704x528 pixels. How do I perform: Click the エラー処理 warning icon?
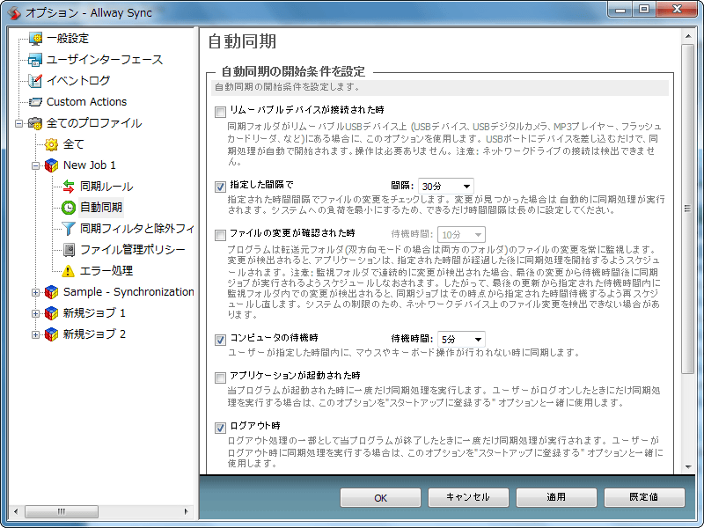pos(69,271)
